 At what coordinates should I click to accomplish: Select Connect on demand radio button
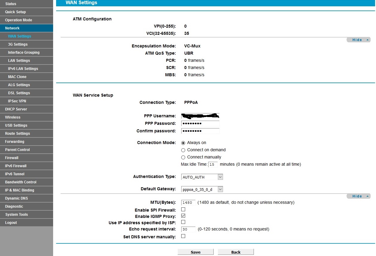pyautogui.click(x=183, y=150)
